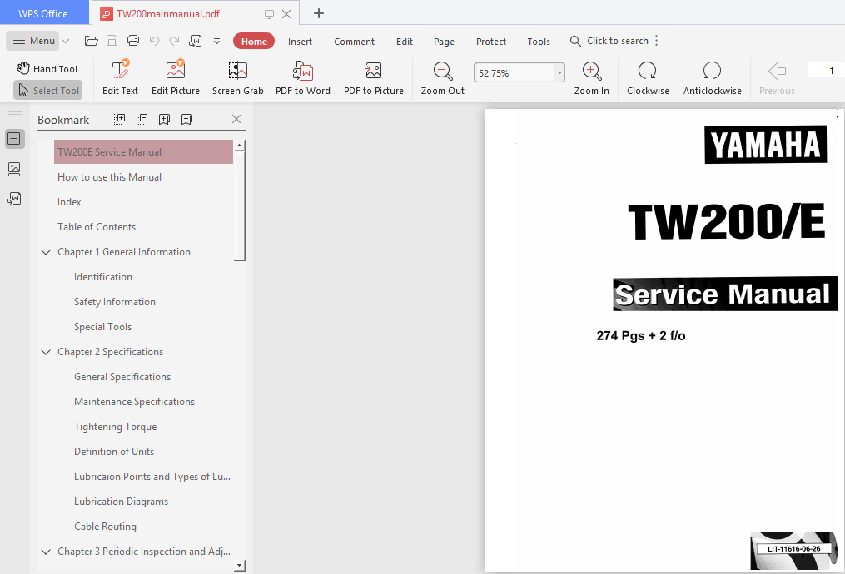Click the page number field
845x574 pixels.
point(826,71)
